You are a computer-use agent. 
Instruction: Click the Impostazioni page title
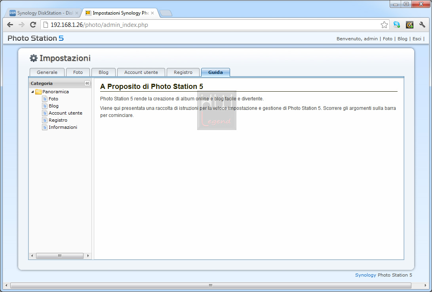[65, 58]
